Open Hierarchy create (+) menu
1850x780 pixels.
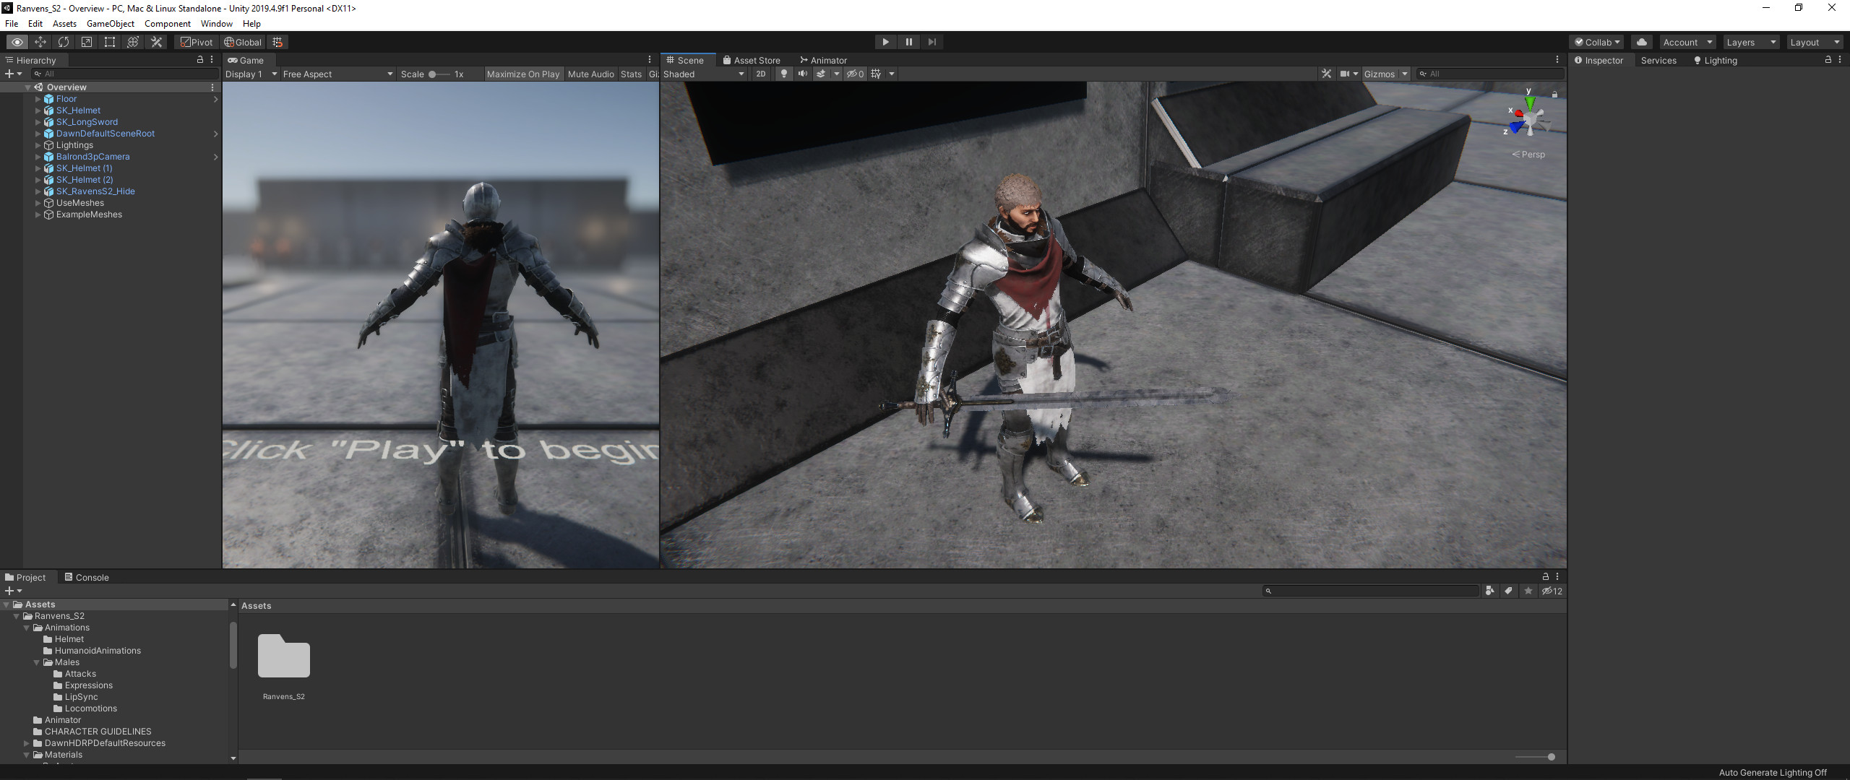coord(13,74)
